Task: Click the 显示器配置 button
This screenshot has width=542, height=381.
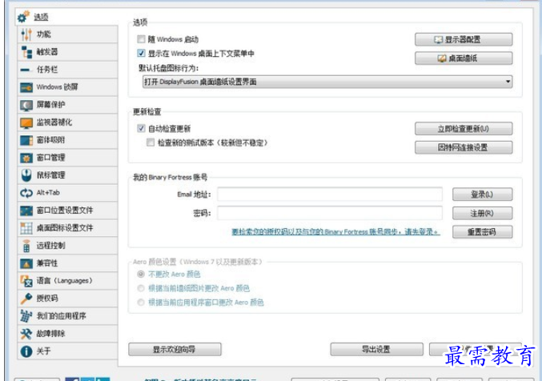Action: tap(464, 39)
